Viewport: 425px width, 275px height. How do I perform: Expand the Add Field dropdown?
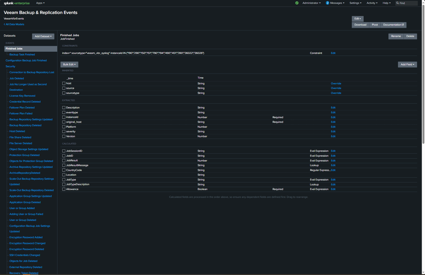pos(408,65)
